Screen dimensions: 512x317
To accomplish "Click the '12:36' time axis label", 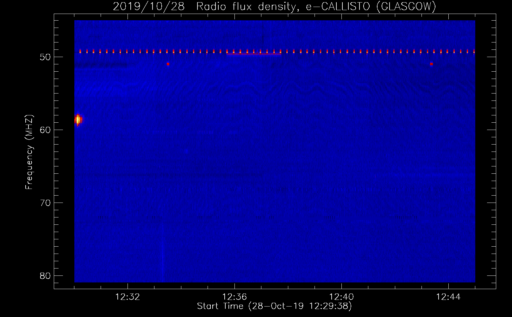I will point(234,297).
